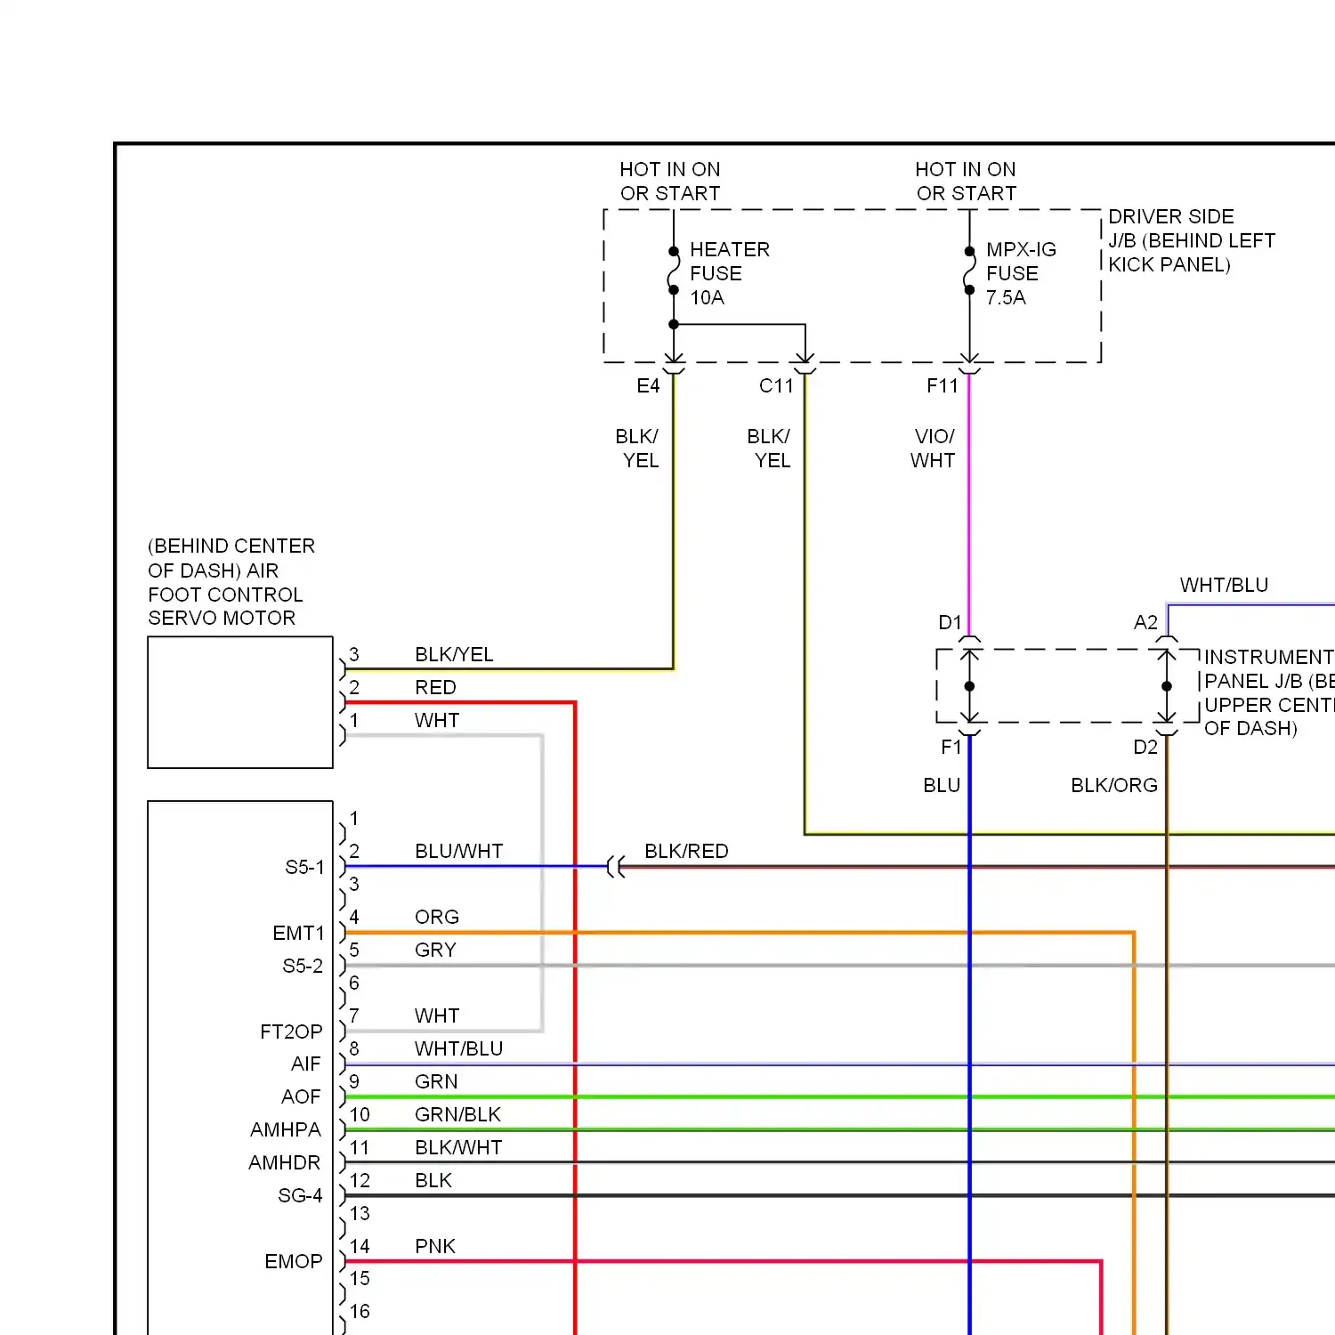The width and height of the screenshot is (1335, 1335).
Task: Click the SG-4 terminal label
Action: coord(300,1195)
